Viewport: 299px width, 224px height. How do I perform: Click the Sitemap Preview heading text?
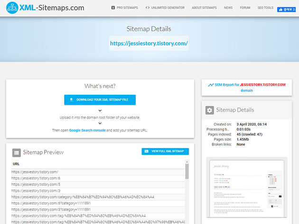tap(43, 152)
